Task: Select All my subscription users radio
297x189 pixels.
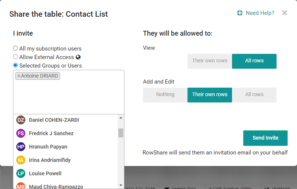Action: pos(15,48)
